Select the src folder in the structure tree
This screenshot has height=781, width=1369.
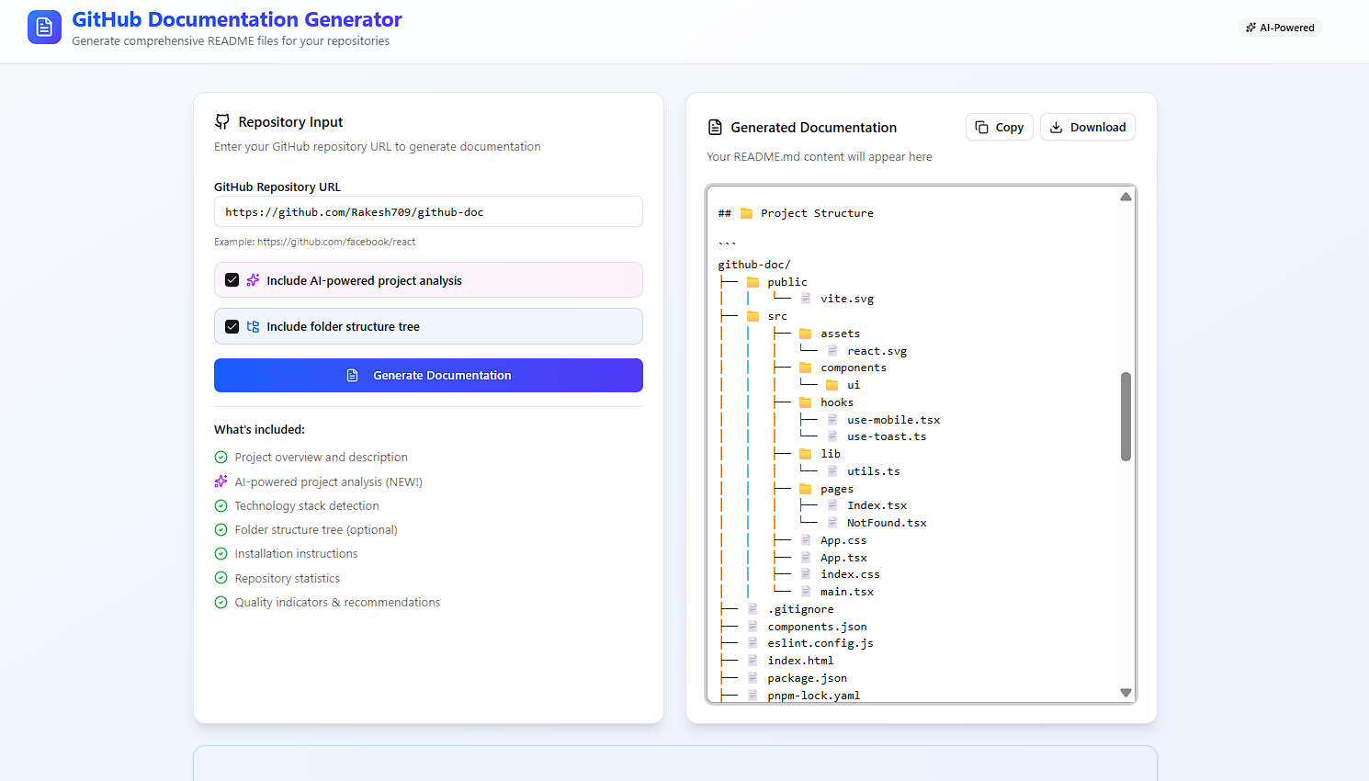pyautogui.click(x=776, y=315)
